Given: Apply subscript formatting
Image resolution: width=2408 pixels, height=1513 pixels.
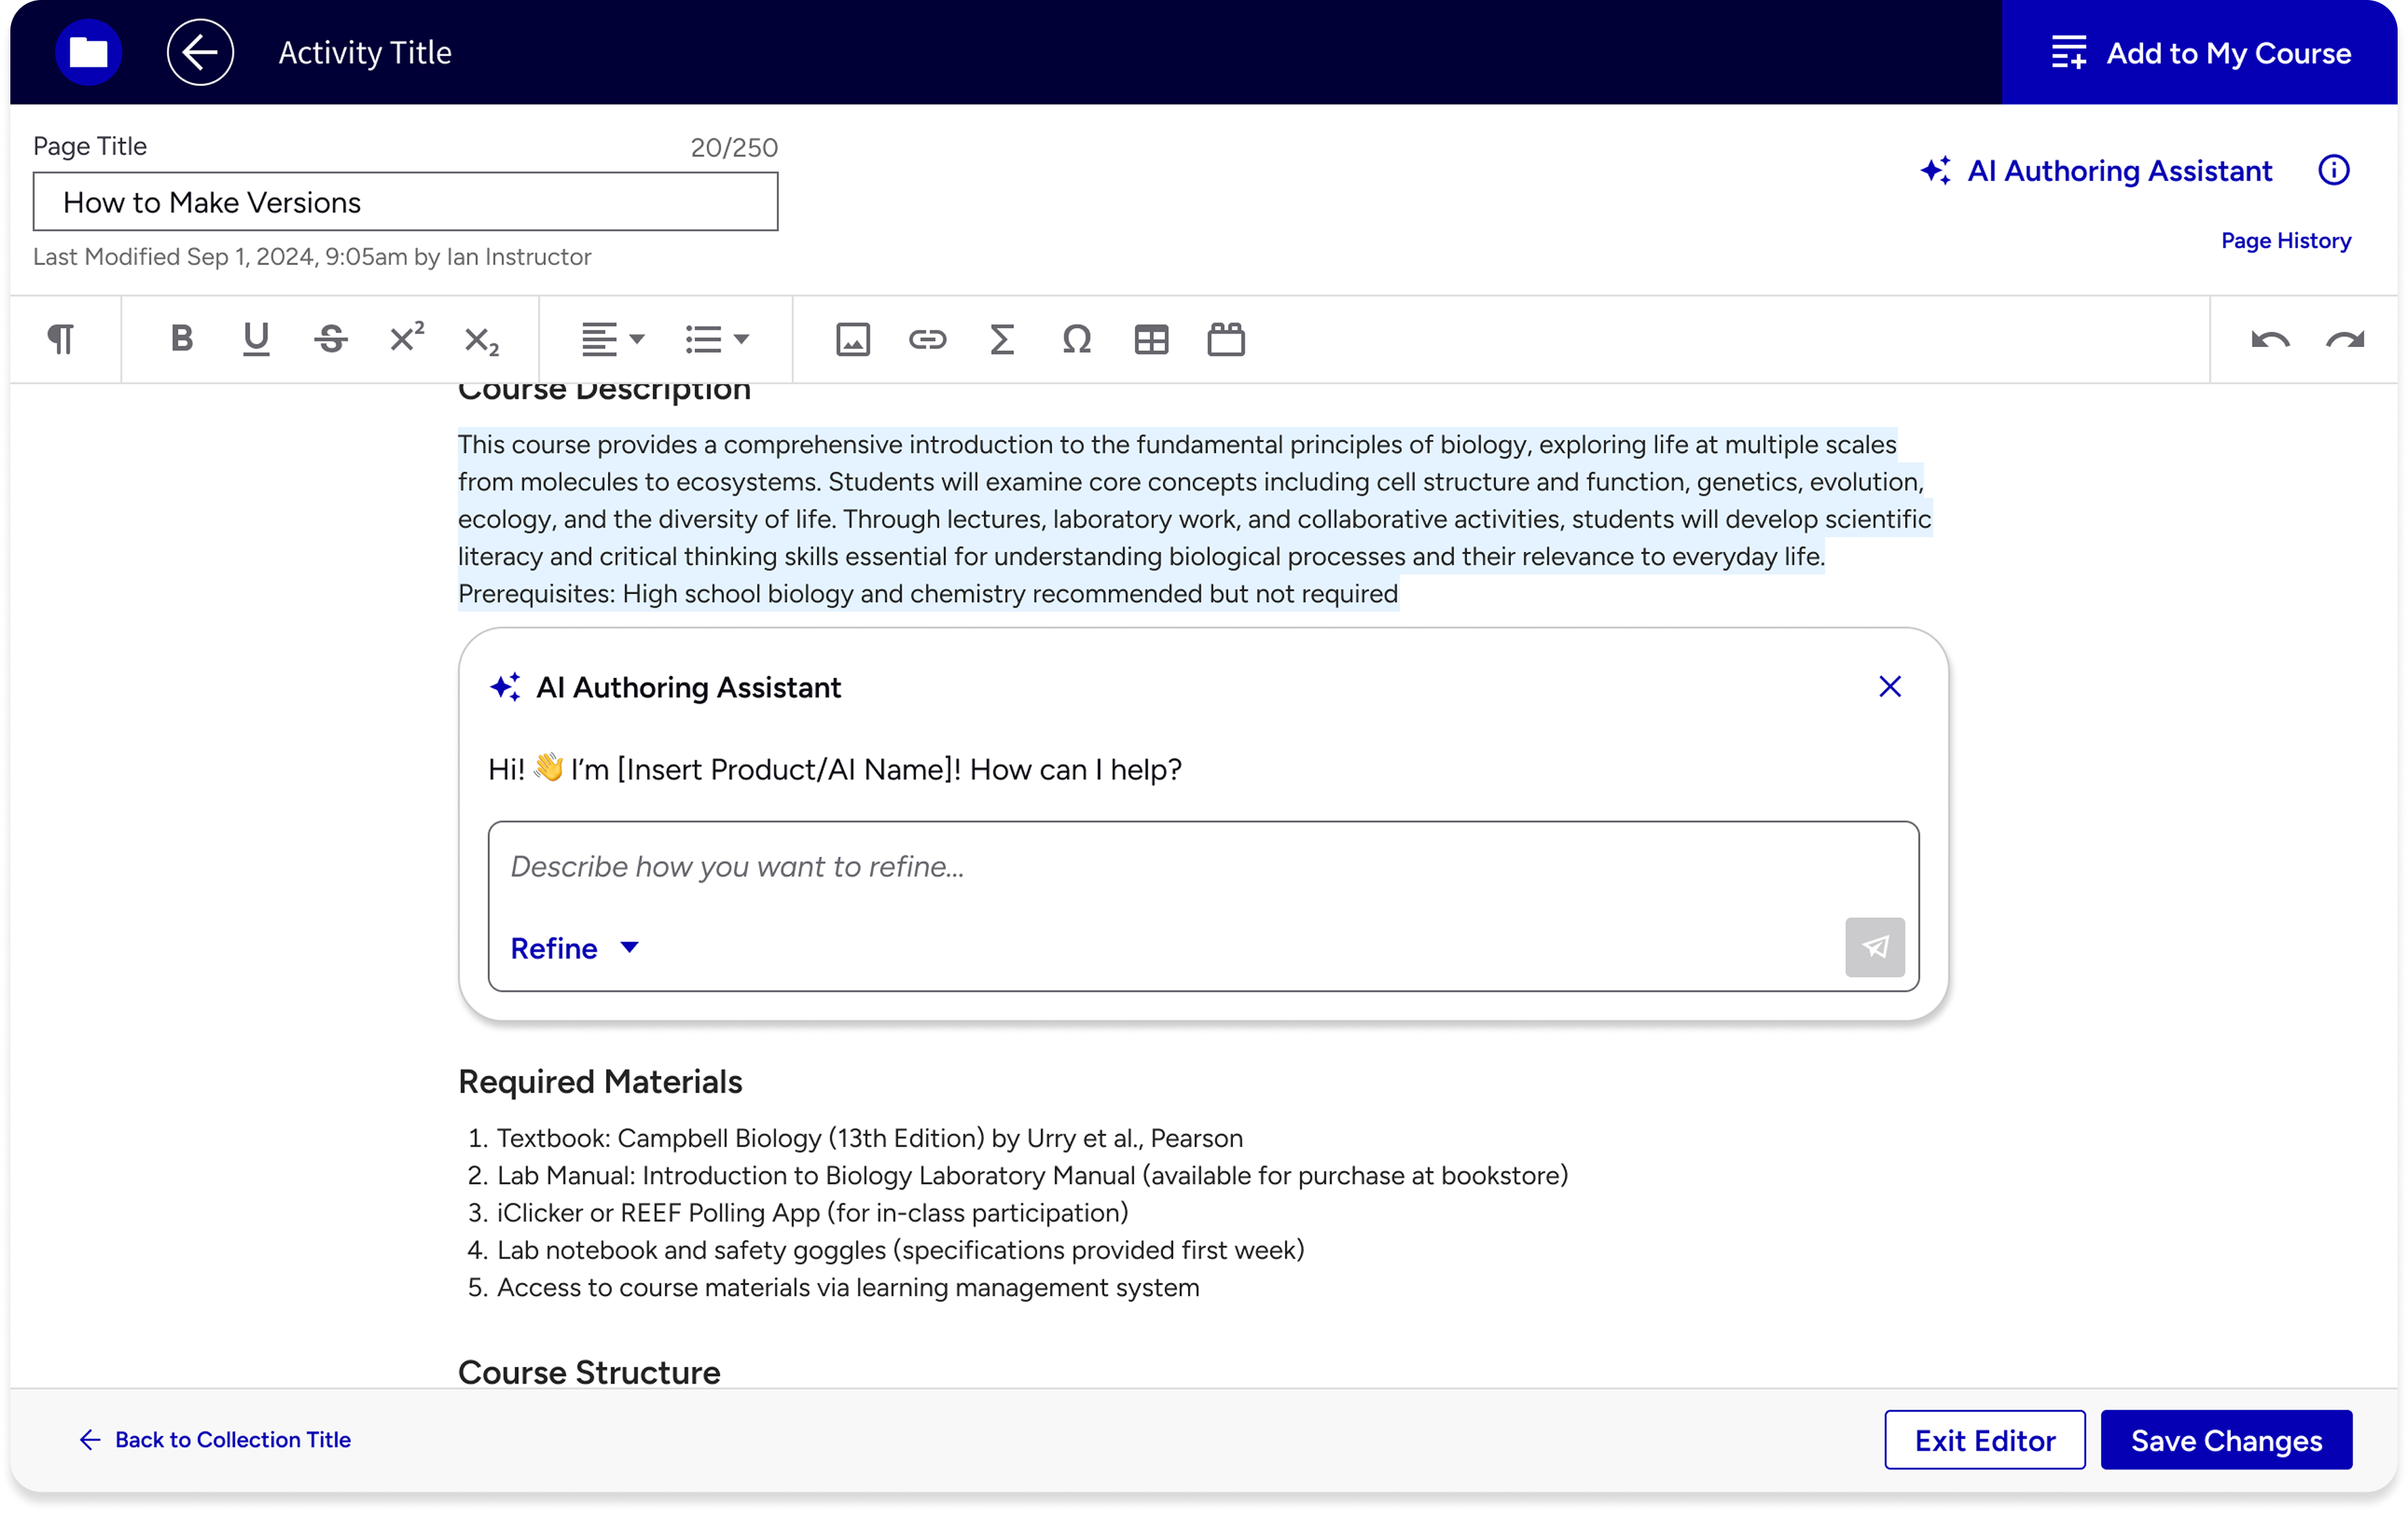Looking at the screenshot, I should (x=481, y=341).
